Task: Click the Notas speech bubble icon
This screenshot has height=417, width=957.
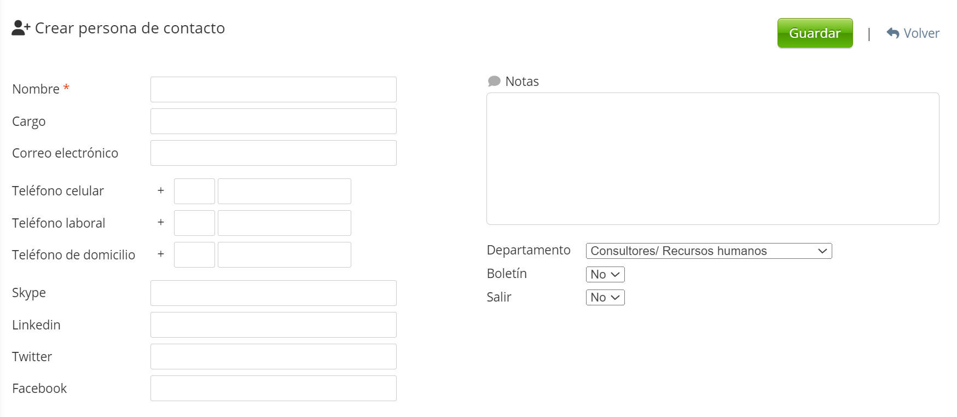Action: point(494,82)
